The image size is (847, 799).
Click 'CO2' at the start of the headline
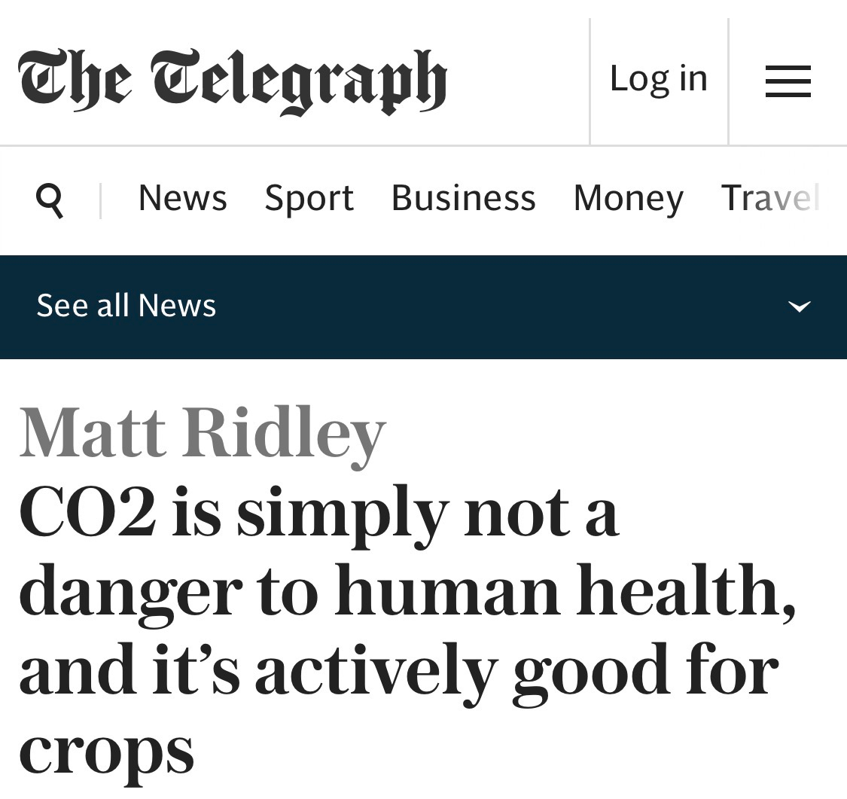(x=88, y=514)
